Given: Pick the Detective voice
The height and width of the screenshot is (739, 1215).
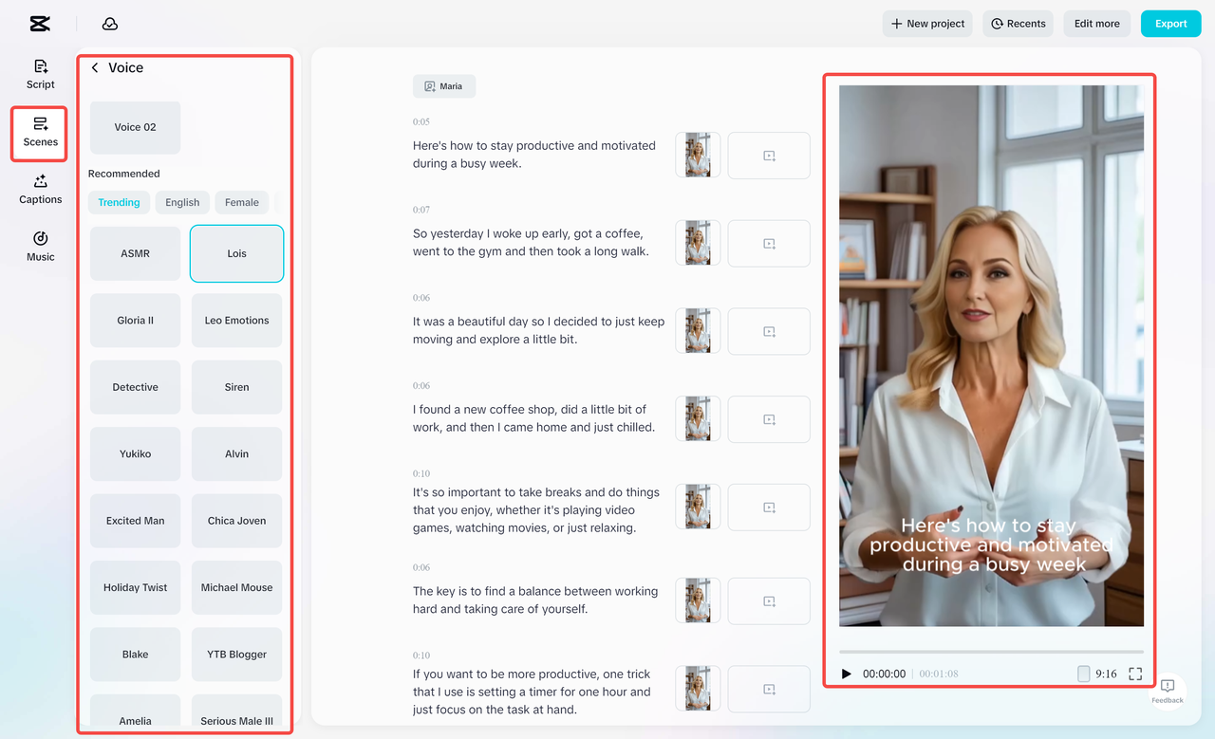Looking at the screenshot, I should click(x=135, y=387).
